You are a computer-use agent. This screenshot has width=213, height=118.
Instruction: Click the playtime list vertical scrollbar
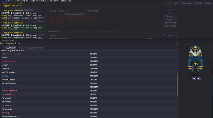[177, 85]
